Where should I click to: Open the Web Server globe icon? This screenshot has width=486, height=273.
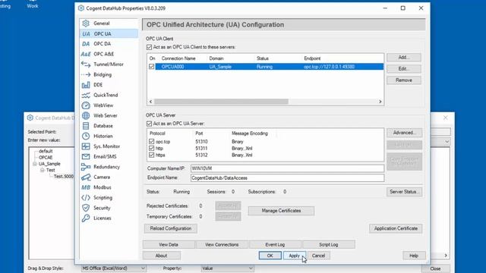[86, 115]
